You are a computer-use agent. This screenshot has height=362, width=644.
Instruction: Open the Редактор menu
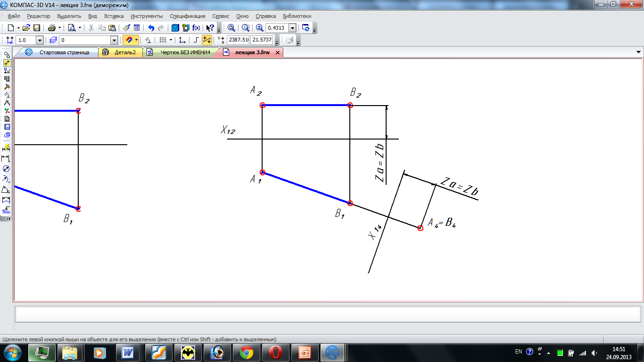tap(38, 16)
